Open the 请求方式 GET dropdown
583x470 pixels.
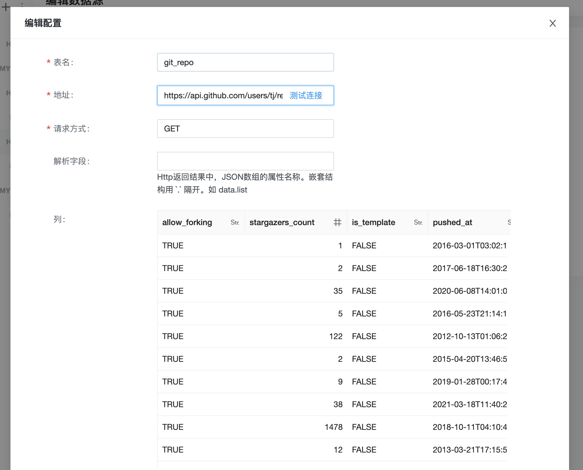pos(245,129)
